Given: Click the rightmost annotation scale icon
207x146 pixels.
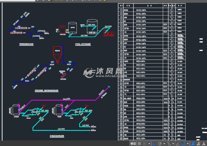Looking at the screenshot, I should [204, 144].
